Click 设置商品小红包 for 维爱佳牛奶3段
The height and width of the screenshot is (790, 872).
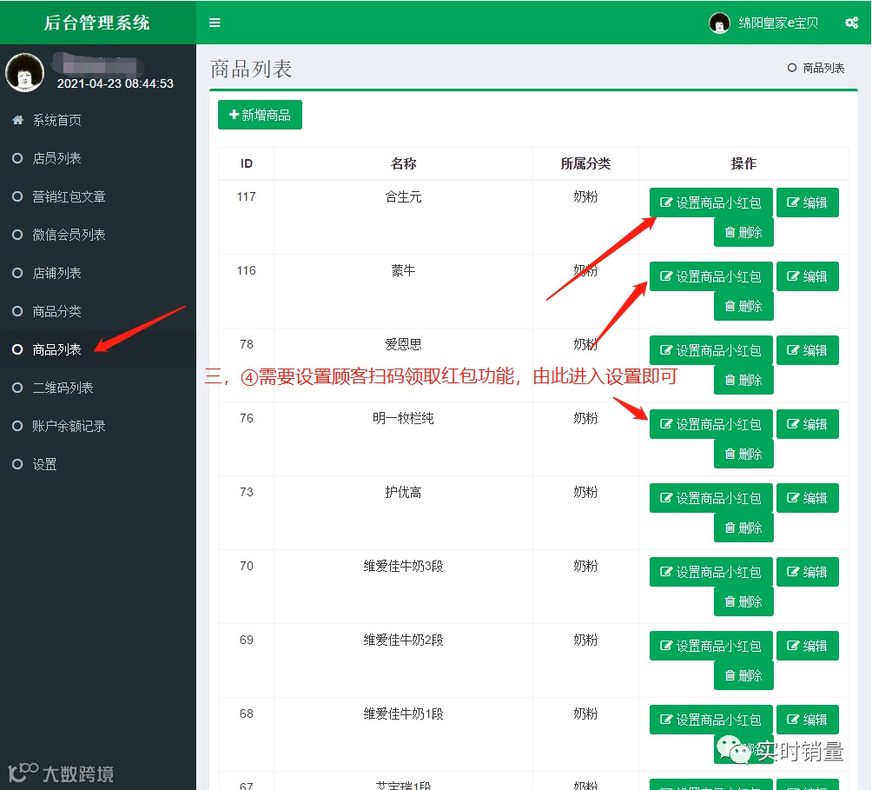(710, 572)
